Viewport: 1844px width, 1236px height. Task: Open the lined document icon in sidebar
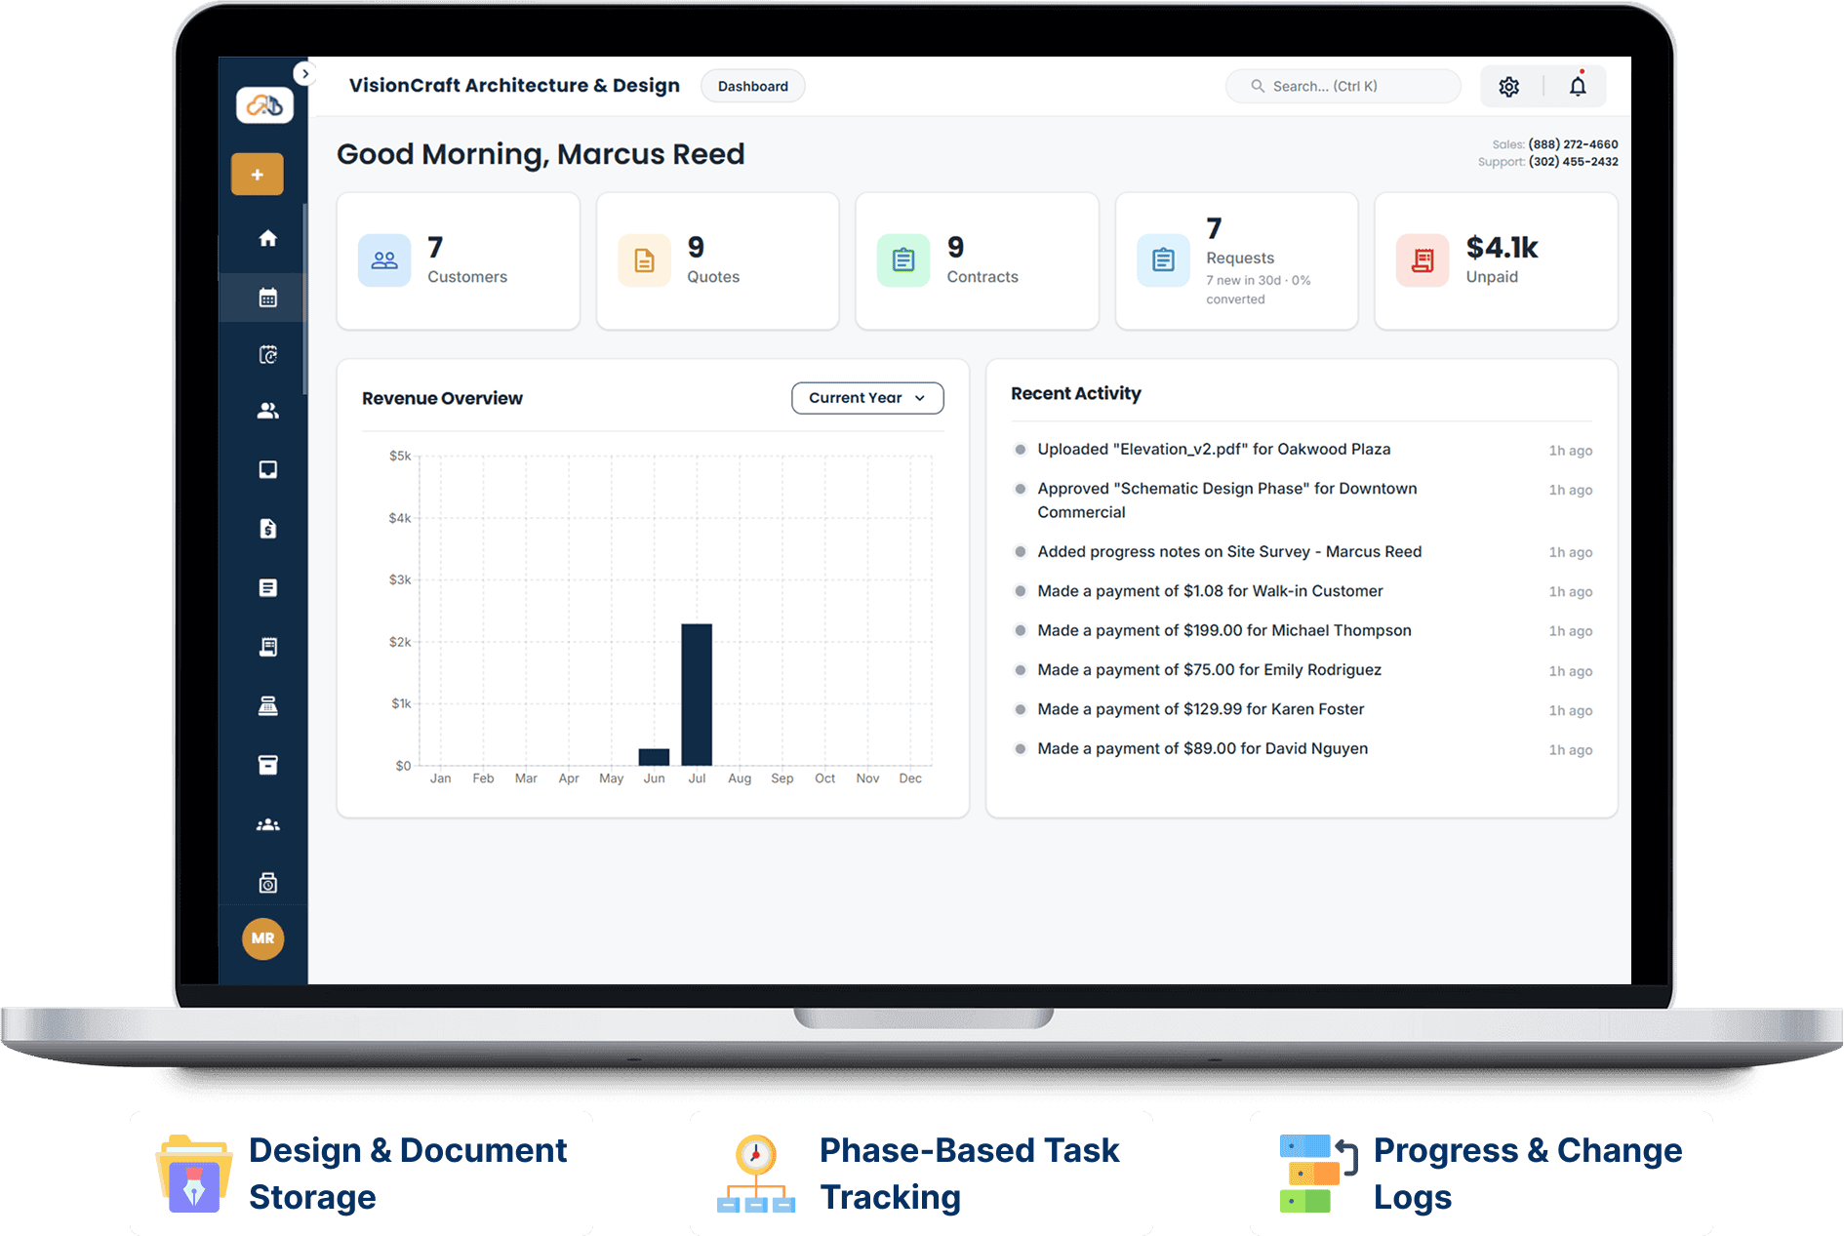click(267, 587)
